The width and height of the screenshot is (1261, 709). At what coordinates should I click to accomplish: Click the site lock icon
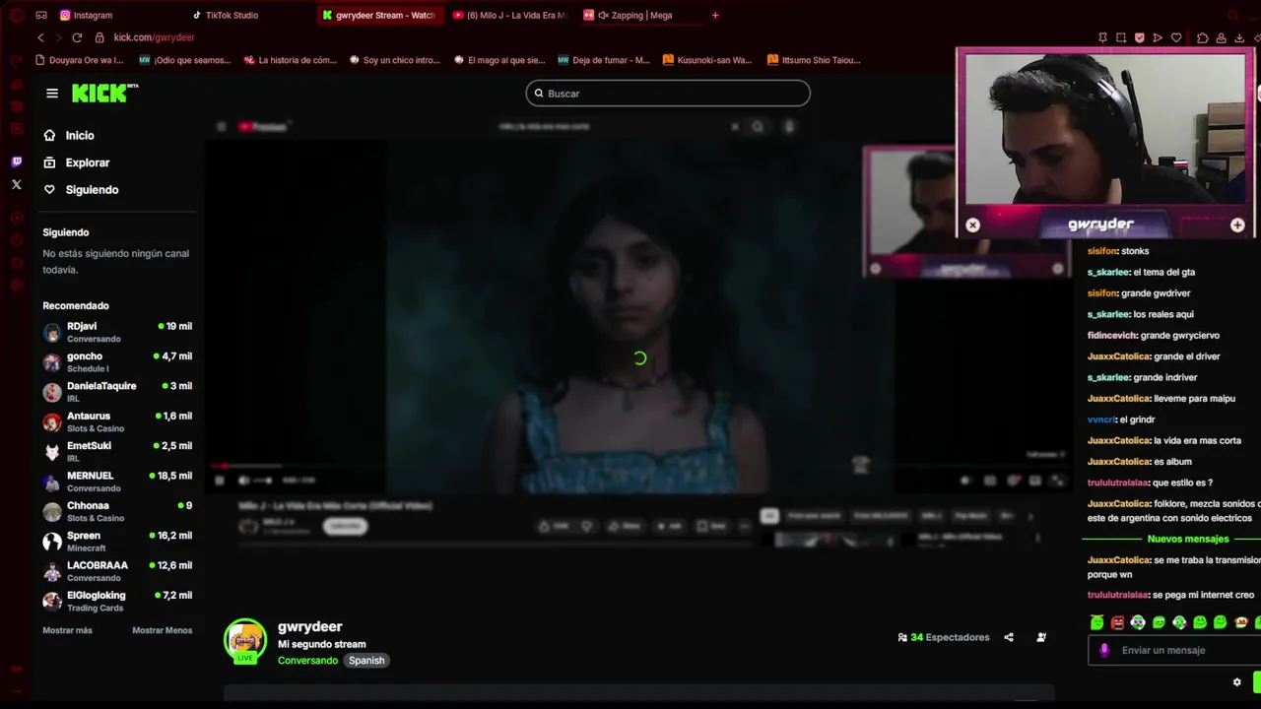click(100, 37)
